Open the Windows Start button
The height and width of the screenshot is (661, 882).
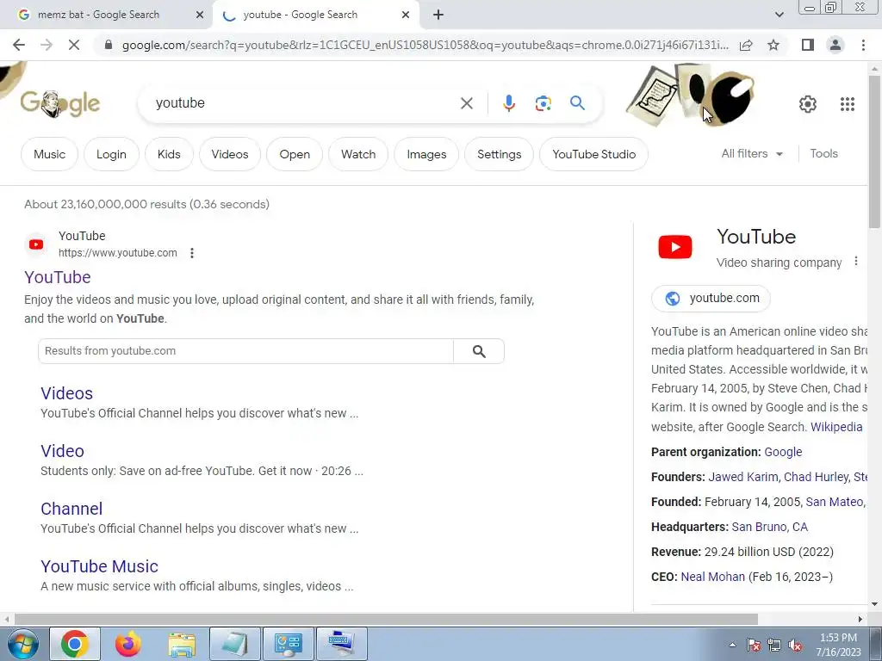(x=22, y=645)
